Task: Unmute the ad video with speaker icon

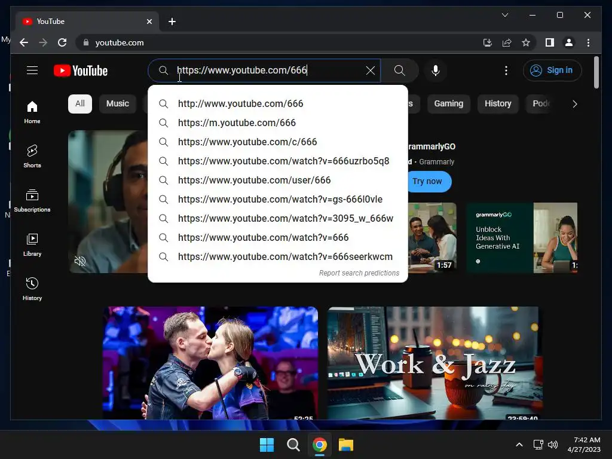Action: 79,261
